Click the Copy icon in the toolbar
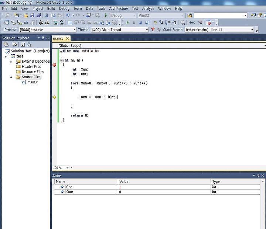266x229 pixels. pyautogui.click(x=53, y=15)
